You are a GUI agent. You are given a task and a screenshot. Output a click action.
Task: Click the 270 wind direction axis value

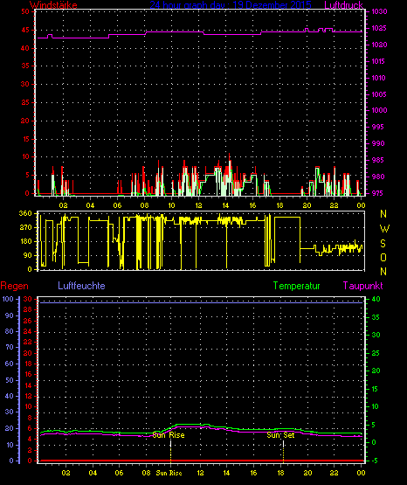coord(25,228)
